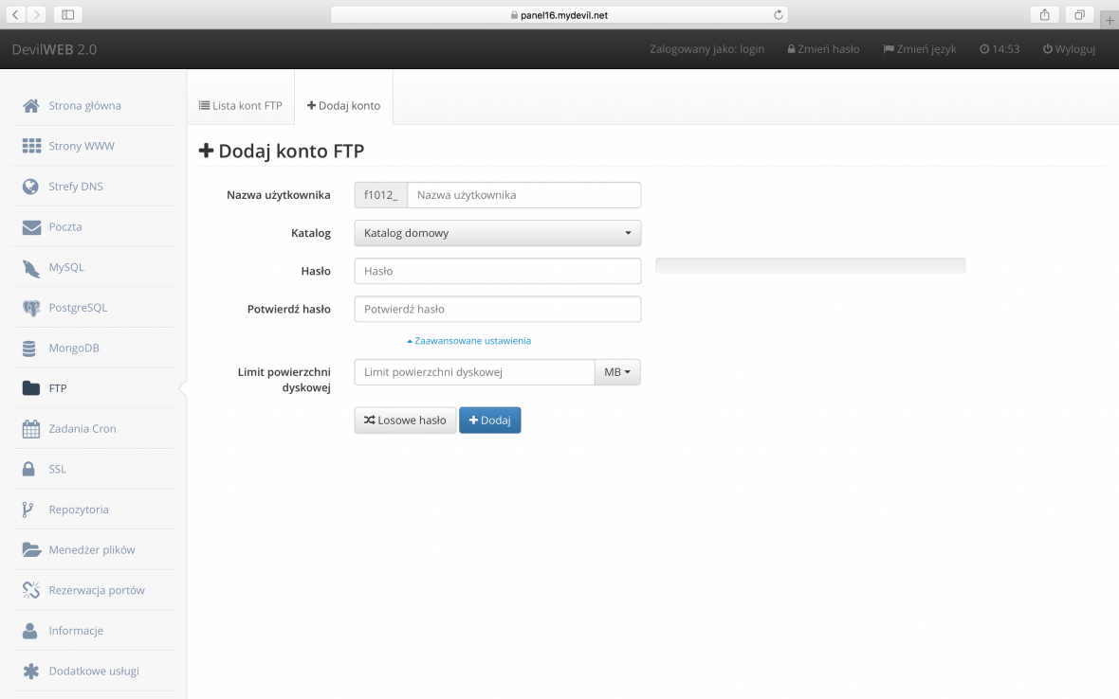Click the Poczta envelope icon
The width and height of the screenshot is (1119, 699).
[31, 227]
